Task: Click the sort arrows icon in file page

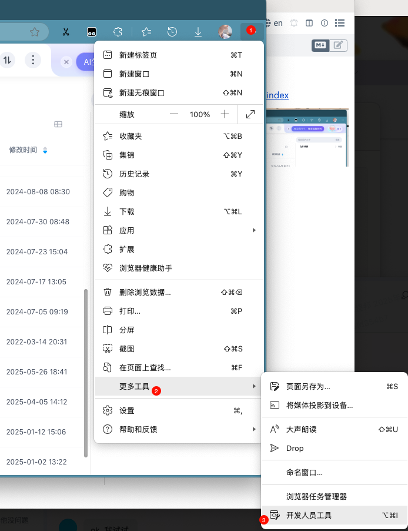Action: [7, 60]
